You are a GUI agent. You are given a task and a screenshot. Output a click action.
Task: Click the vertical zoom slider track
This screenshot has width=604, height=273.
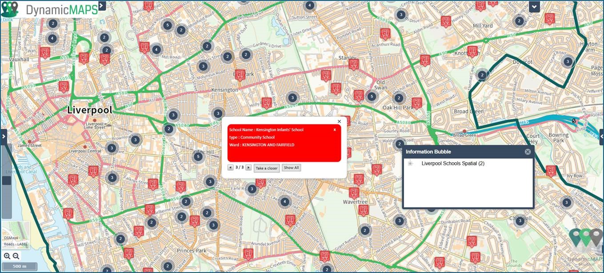tap(7, 182)
